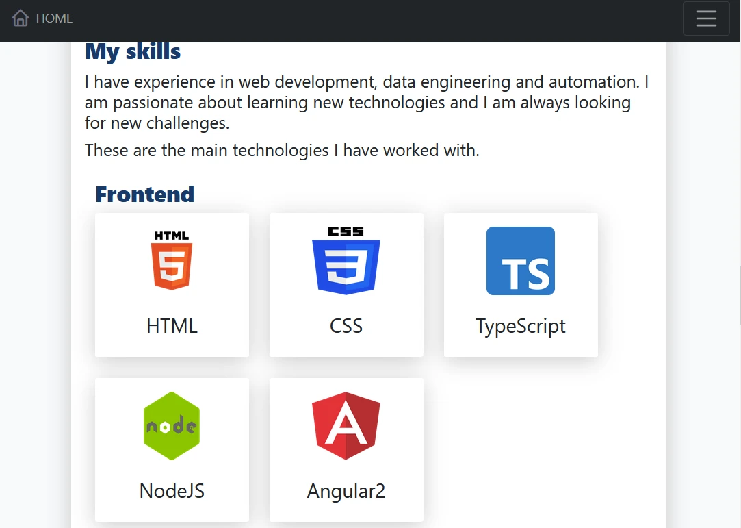This screenshot has width=741, height=528.
Task: Click the NodeJS card label
Action: point(172,490)
